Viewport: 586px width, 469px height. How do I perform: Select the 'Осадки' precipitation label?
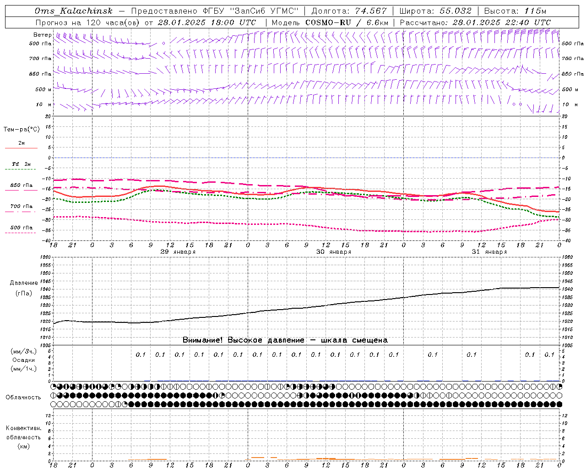[x=24, y=360]
